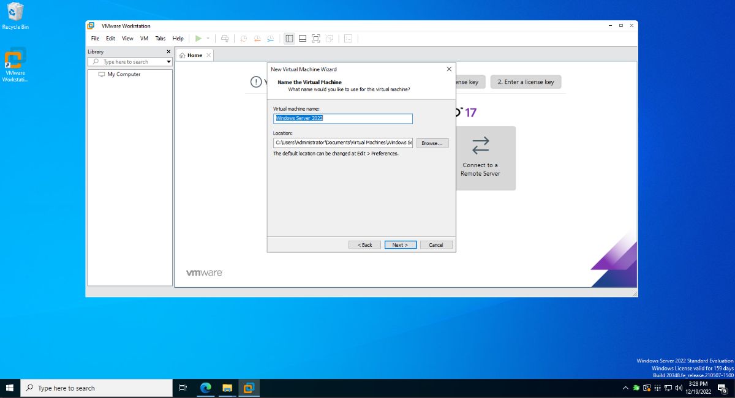Viewport: 735px width, 398px height.
Task: Open the Snapshot Manager
Action: (271, 38)
